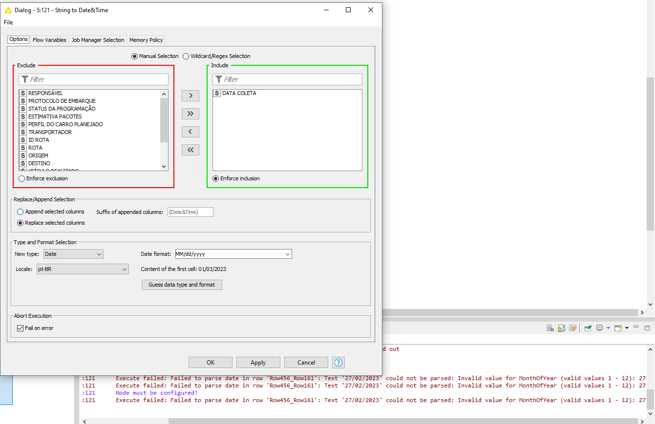
Task: Select the Enforce exclusion radio button
Action: (x=21, y=178)
